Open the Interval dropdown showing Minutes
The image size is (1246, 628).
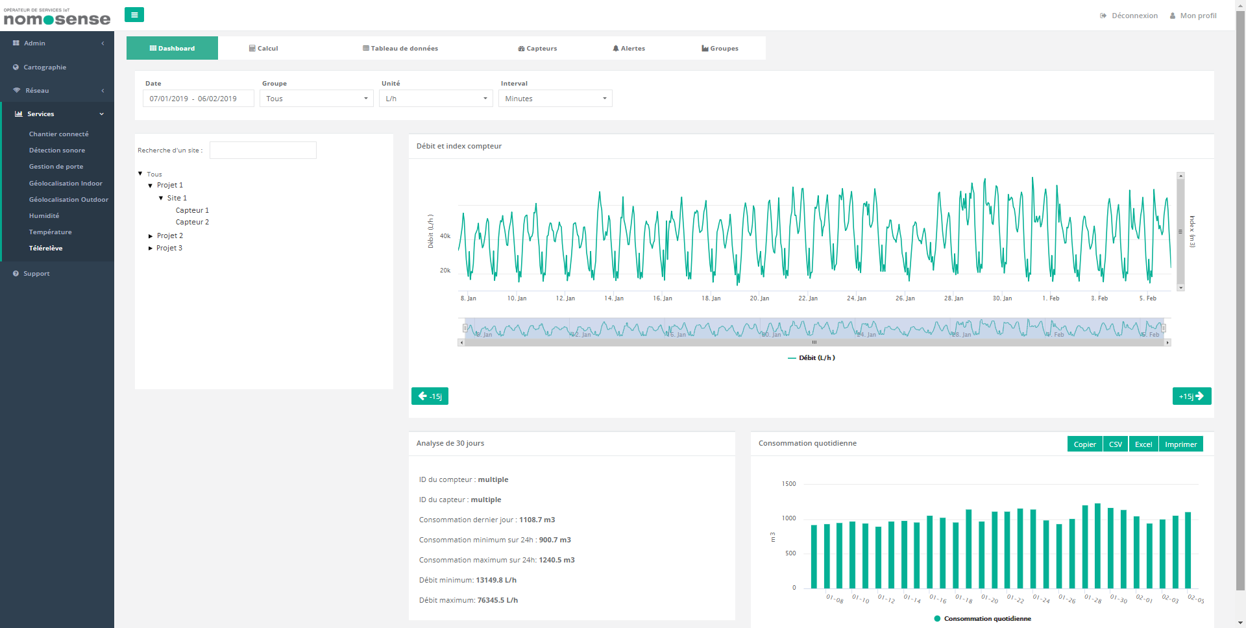[x=555, y=99]
